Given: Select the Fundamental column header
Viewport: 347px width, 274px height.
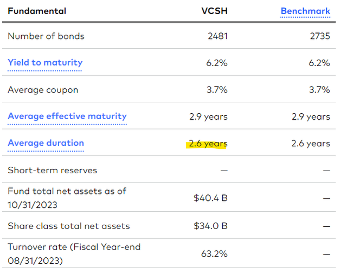Looking at the screenshot, I should pos(37,11).
